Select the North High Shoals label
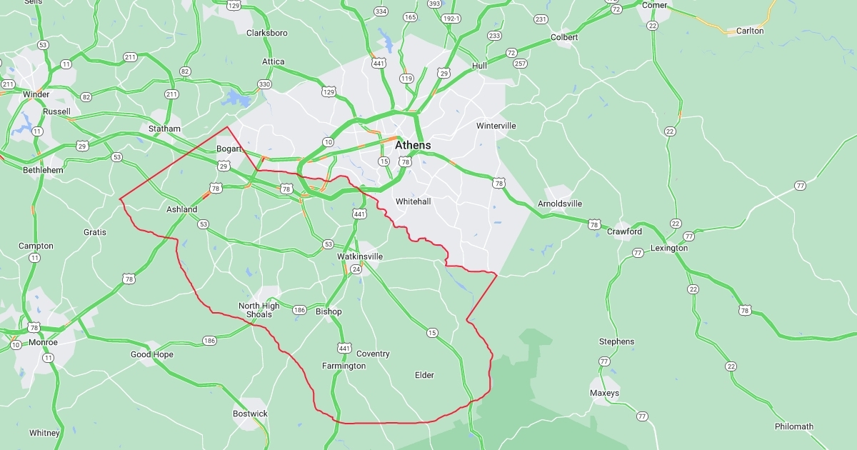Image resolution: width=857 pixels, height=450 pixels. 259,310
